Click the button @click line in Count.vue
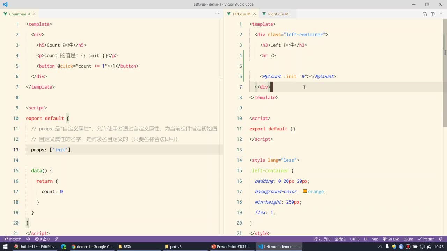Image resolution: width=447 pixels, height=251 pixels. [88, 66]
